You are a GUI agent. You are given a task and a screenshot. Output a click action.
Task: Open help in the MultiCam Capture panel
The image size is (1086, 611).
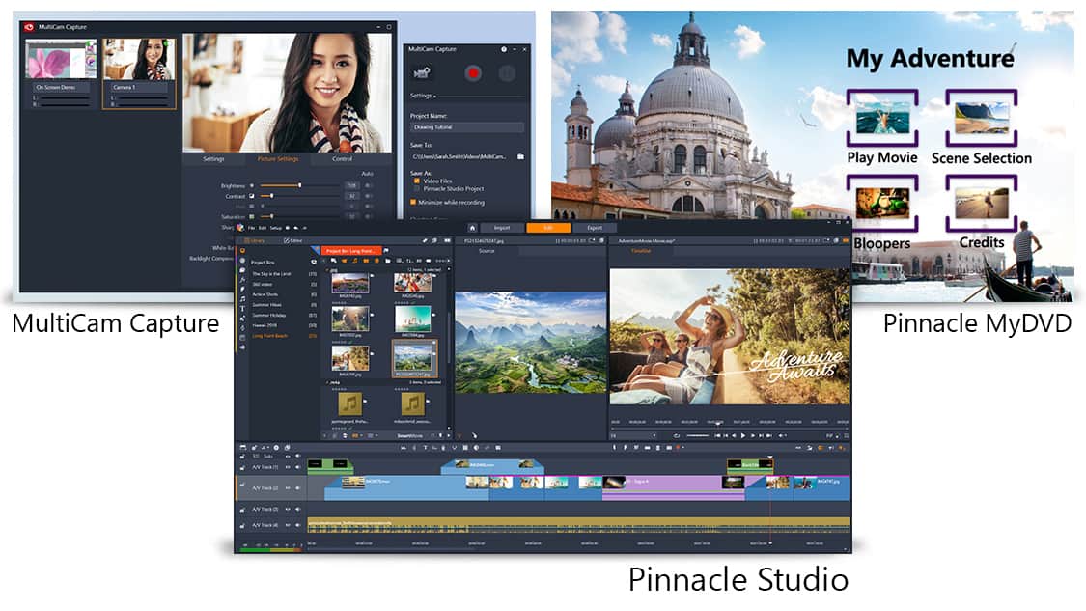pos(504,49)
